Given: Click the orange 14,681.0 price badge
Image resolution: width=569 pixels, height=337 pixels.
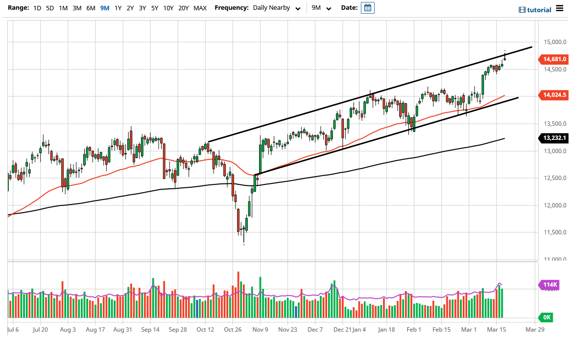Looking at the screenshot, I should click(x=554, y=59).
